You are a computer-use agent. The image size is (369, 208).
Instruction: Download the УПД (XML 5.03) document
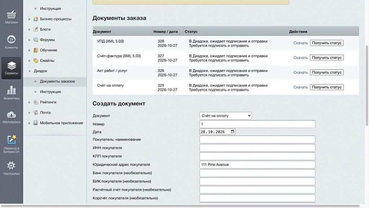pyautogui.click(x=301, y=43)
